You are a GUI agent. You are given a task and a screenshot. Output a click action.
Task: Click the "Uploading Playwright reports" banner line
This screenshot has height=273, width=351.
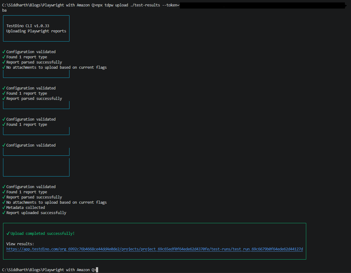tap(36, 31)
